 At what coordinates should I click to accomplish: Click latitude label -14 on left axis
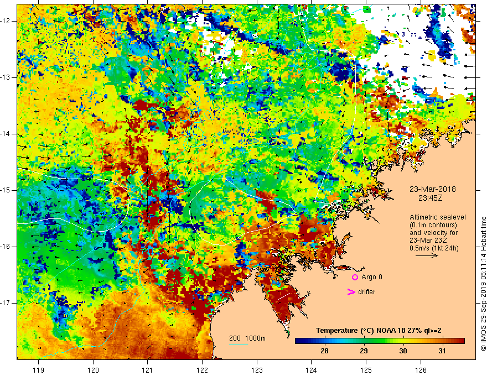(x=6, y=134)
